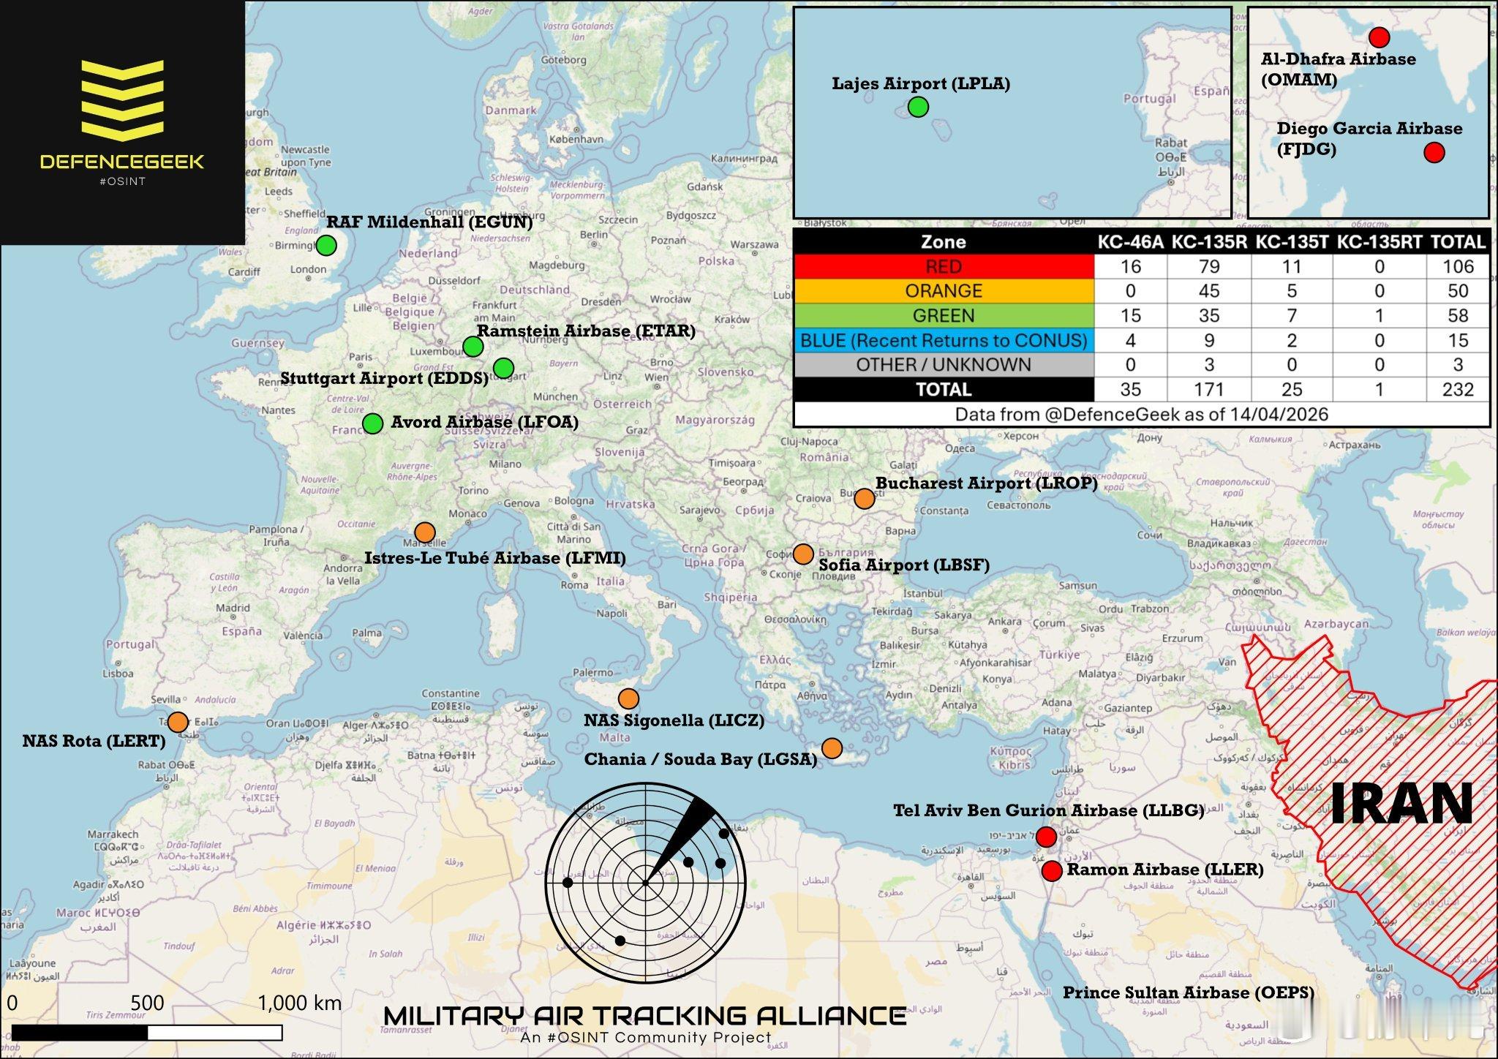
Task: Click the Diego Garcia red marker
Action: (1434, 153)
